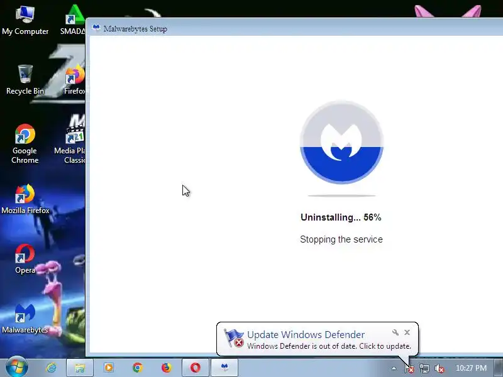Click the Defender flag icon in balloon
This screenshot has width=503, height=377.
pos(233,338)
